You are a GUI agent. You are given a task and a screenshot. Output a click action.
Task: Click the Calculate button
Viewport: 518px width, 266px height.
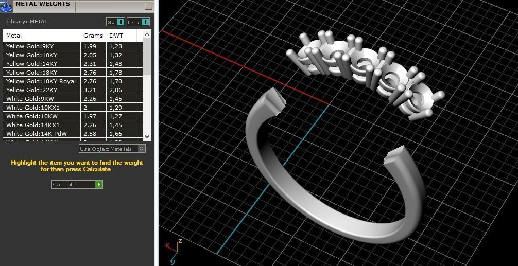77,184
